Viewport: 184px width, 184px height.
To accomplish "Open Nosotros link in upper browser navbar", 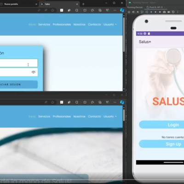I will click(x=79, y=24).
